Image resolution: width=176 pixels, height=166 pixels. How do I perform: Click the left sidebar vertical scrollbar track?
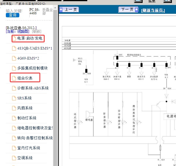(x=55, y=88)
